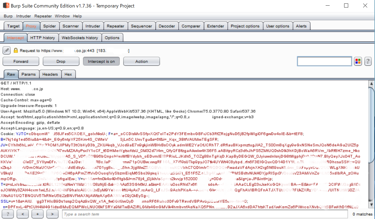Click the comment input field

tap(325, 61)
